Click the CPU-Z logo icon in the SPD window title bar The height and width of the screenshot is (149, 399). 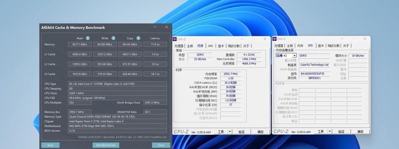click(x=274, y=39)
